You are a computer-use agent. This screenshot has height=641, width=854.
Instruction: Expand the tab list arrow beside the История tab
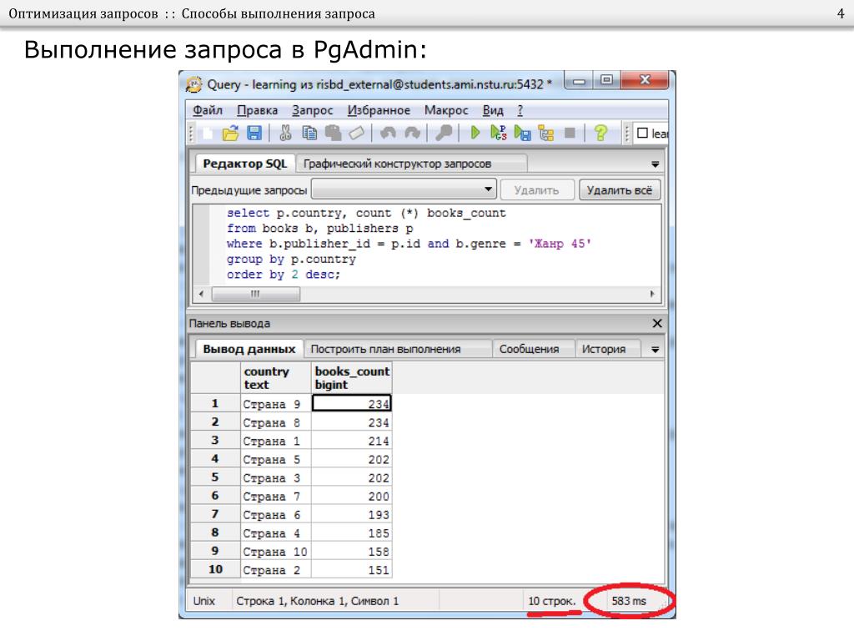pyautogui.click(x=656, y=350)
